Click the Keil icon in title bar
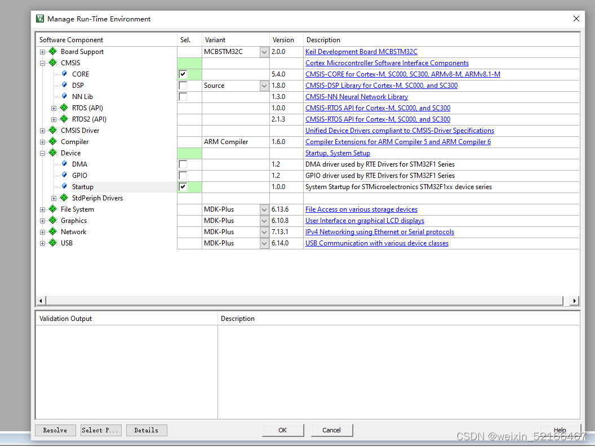595x447 pixels. [x=40, y=19]
